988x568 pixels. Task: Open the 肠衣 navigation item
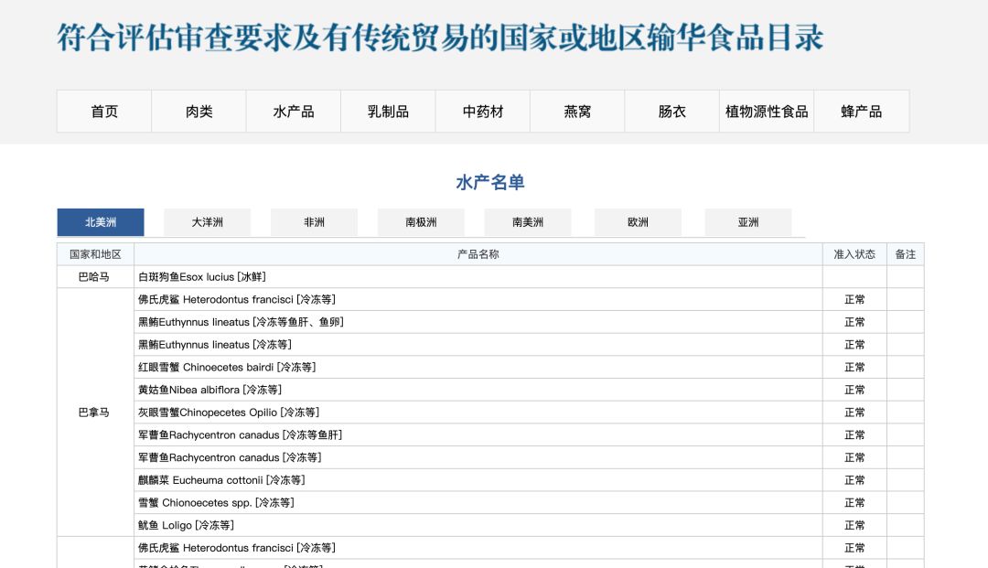[x=671, y=112]
